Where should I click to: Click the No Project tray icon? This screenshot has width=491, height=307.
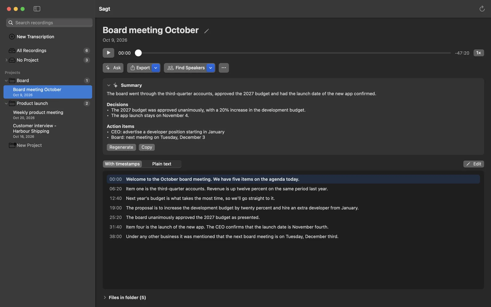(x=12, y=60)
